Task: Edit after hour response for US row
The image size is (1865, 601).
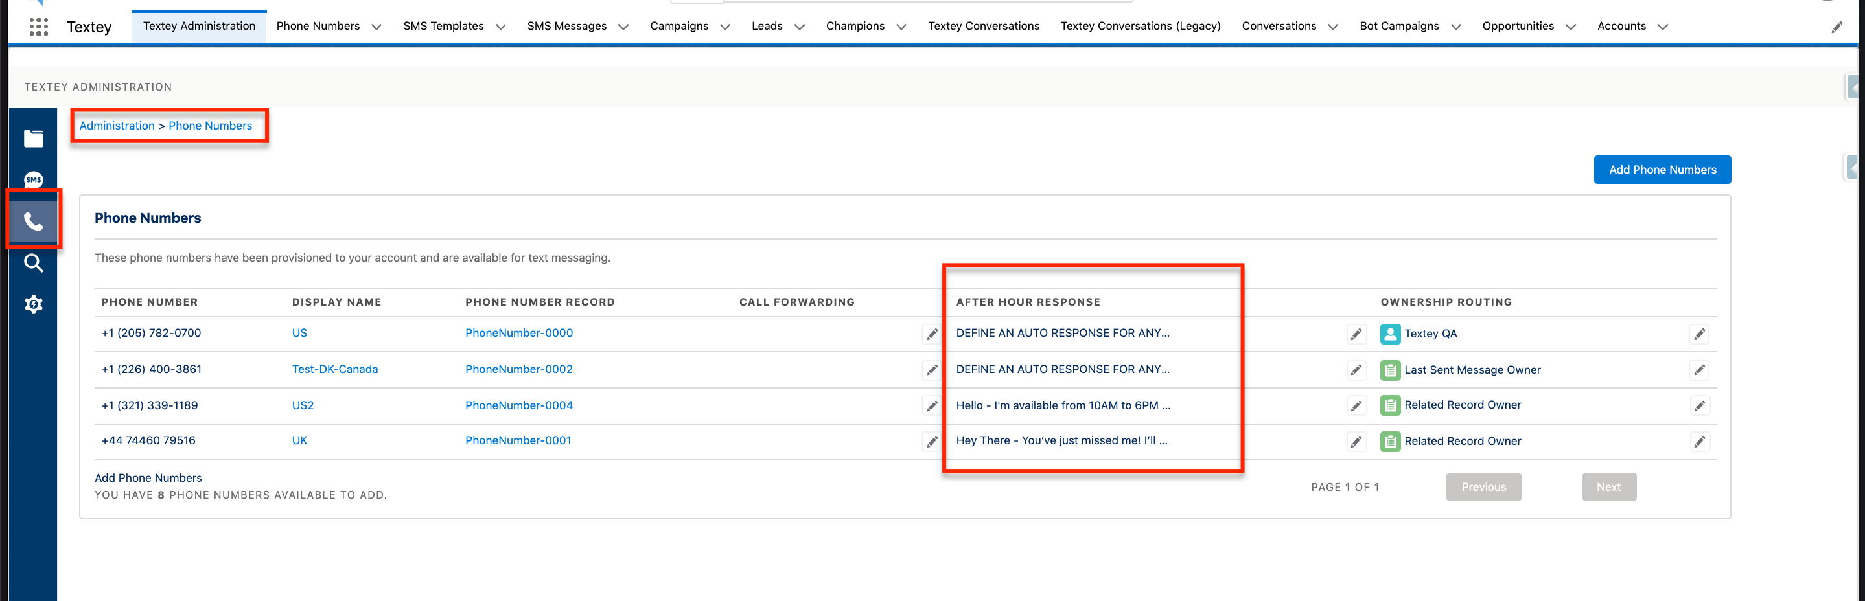Action: tap(1356, 334)
